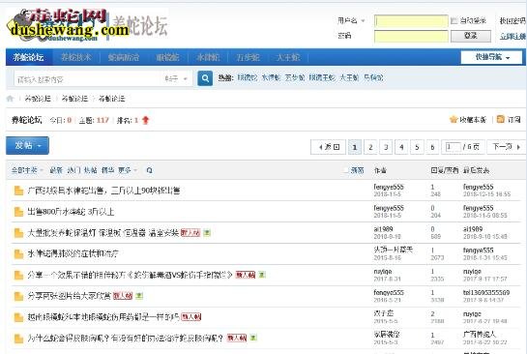Viewport: 527px width, 354px height.
Task: Open thread 出售800斤水律蛇 3斤以上
Action: 71,212
